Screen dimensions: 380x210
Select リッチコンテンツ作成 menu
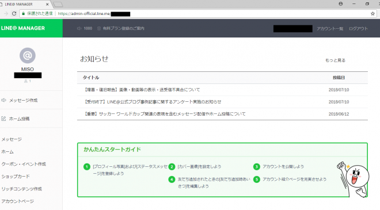click(x=21, y=189)
